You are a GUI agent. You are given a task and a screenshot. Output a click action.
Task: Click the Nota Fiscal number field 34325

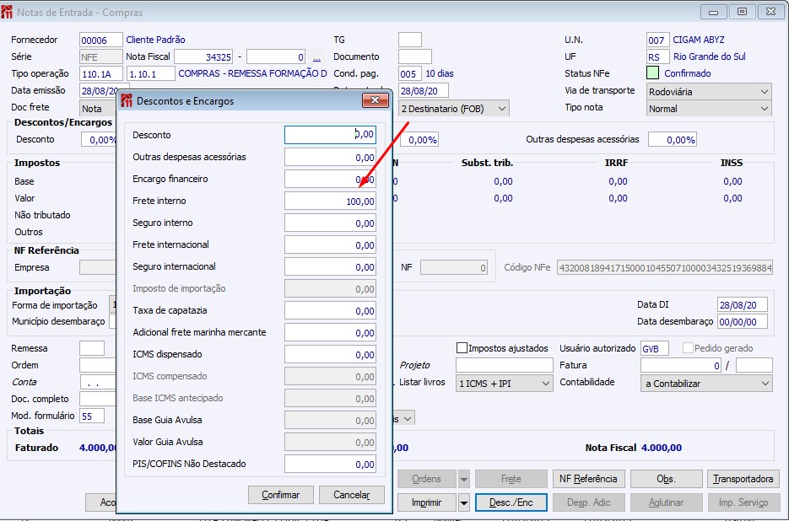(x=204, y=57)
